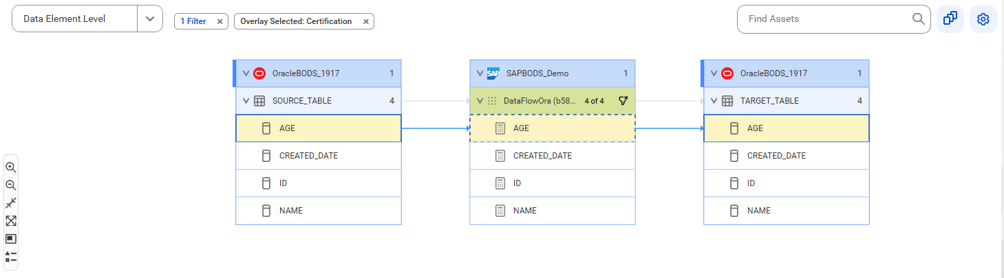Click the column icon on TARGET_TABLE CREATED_DATE row
The height and width of the screenshot is (278, 1004).
coord(734,156)
